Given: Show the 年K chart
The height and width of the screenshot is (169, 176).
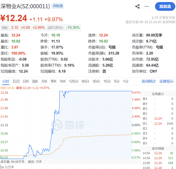Looking at the screenshot, I should [x=63, y=81].
